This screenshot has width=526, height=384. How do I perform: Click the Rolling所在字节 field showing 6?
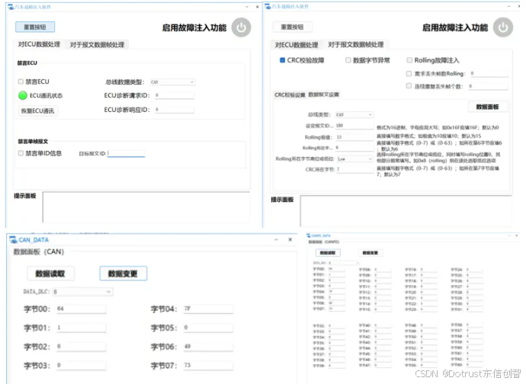354,148
